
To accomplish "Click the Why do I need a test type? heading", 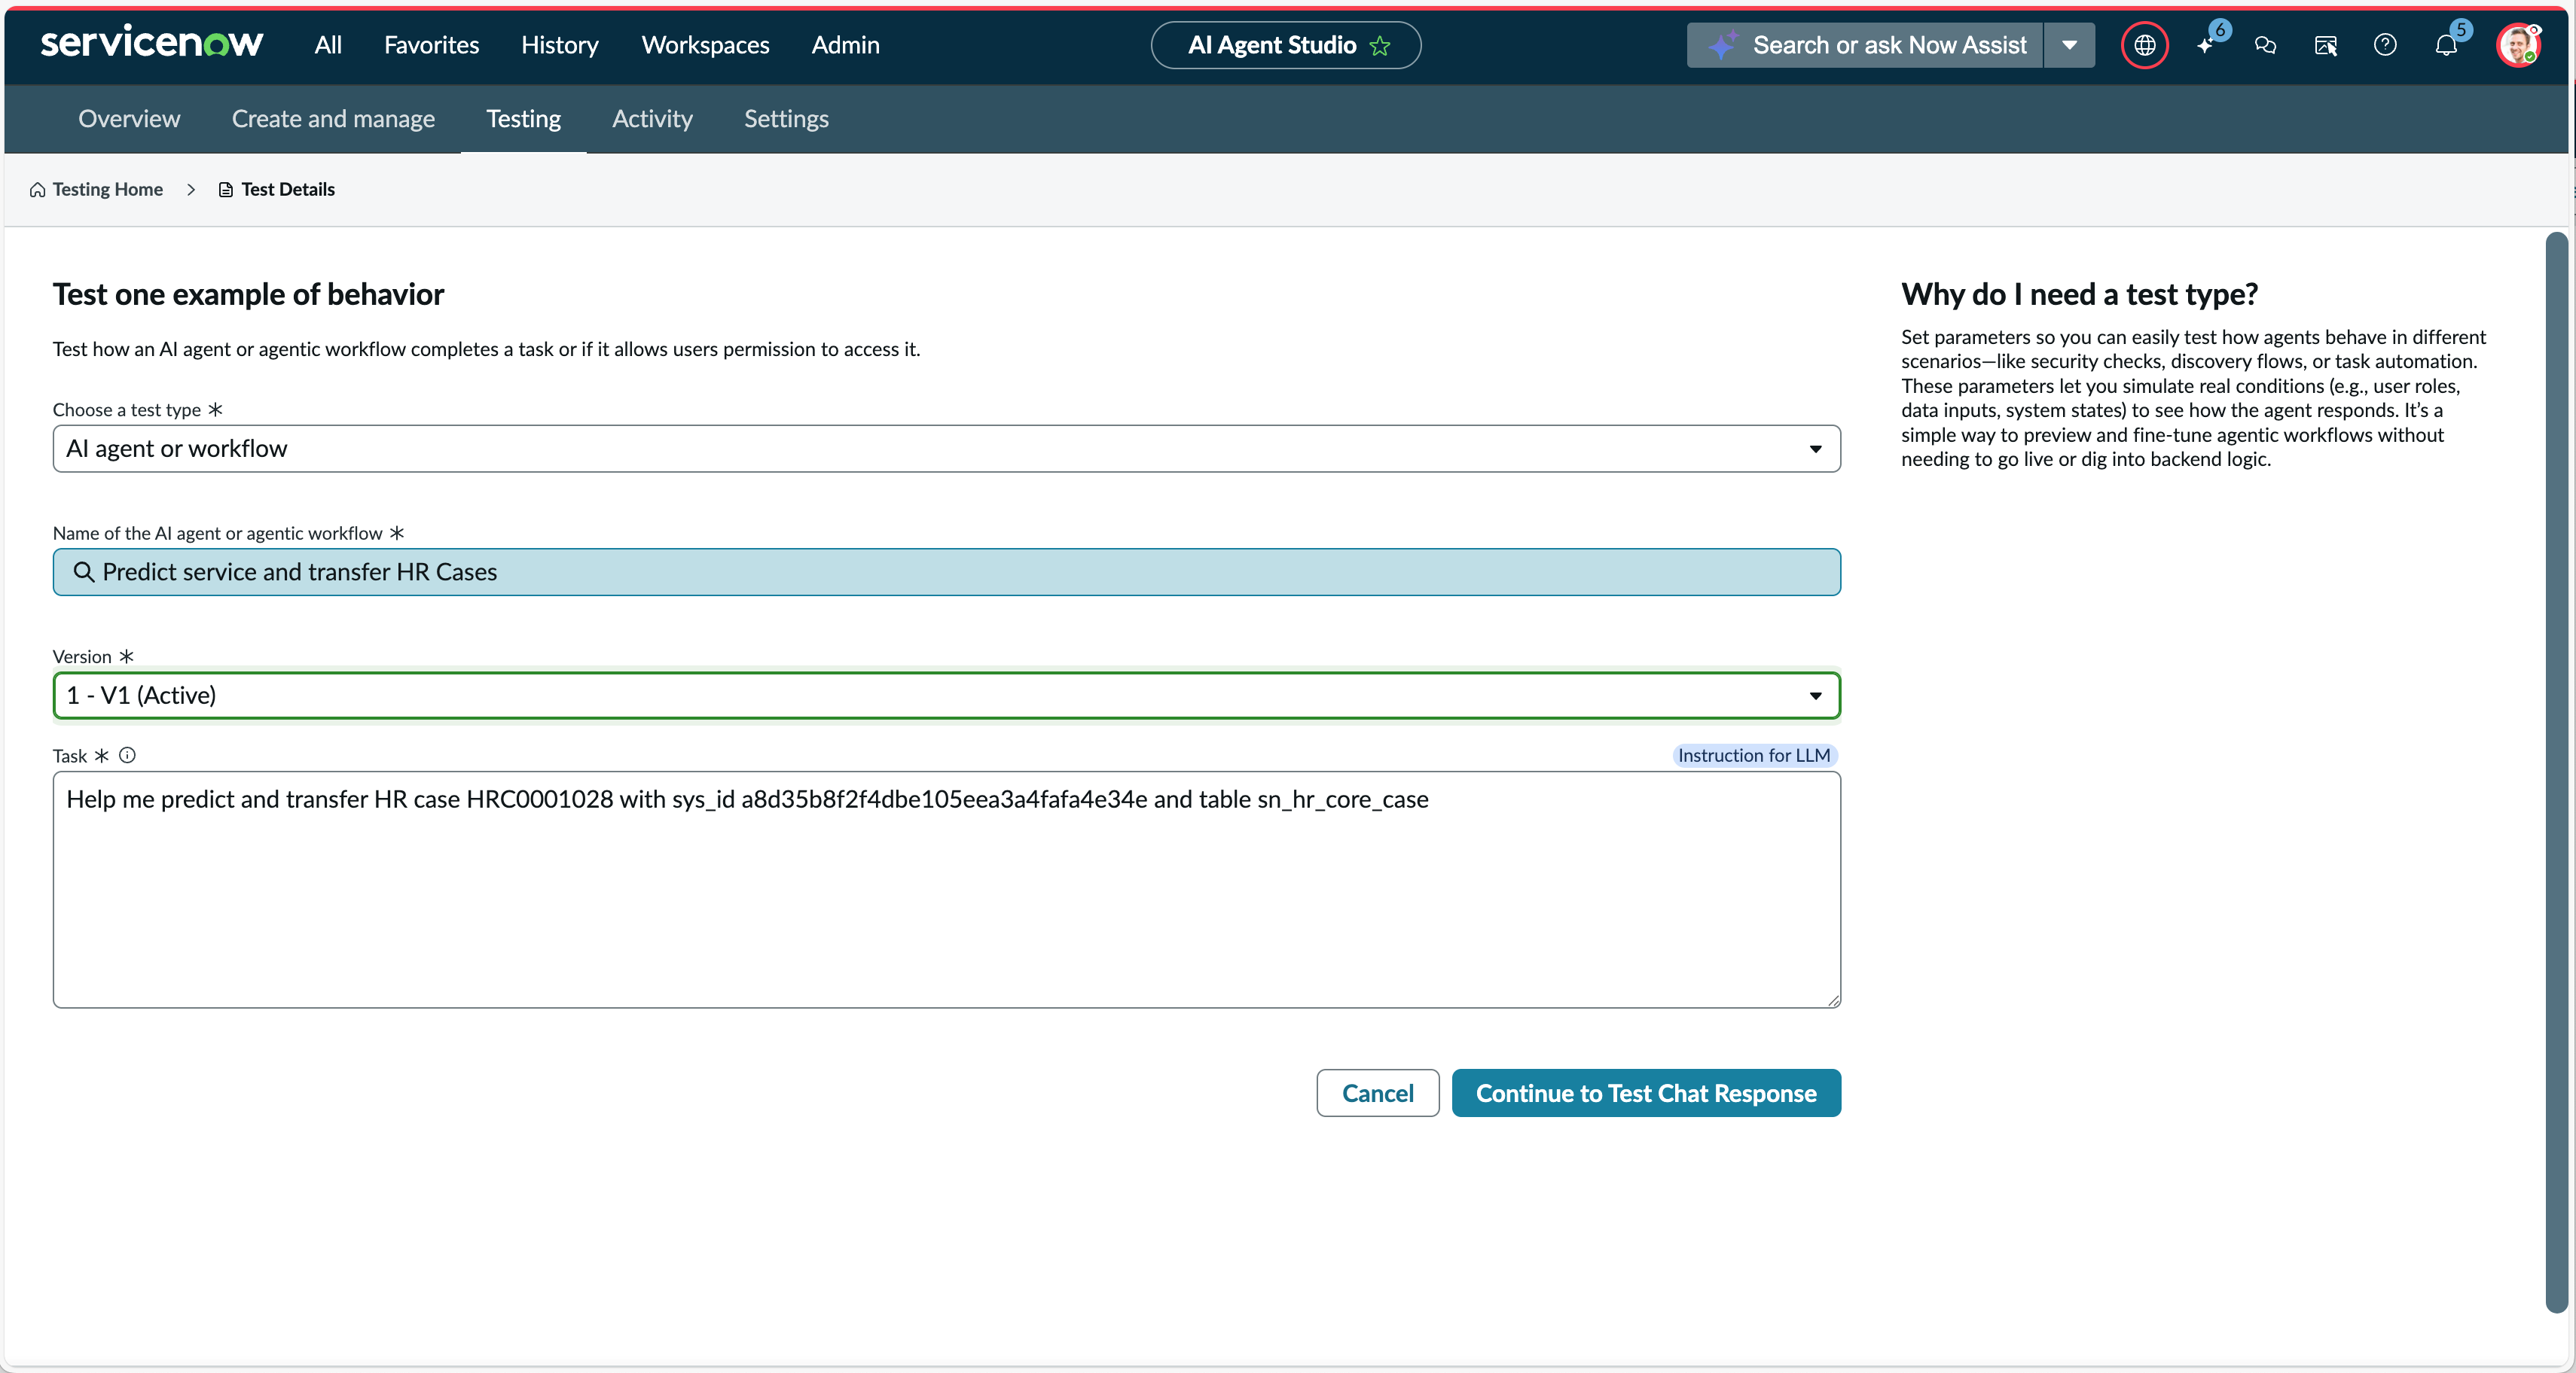I will 2079,294.
